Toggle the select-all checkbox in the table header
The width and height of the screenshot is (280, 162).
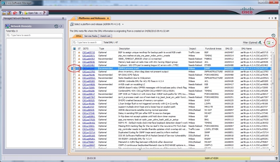(x=74, y=48)
